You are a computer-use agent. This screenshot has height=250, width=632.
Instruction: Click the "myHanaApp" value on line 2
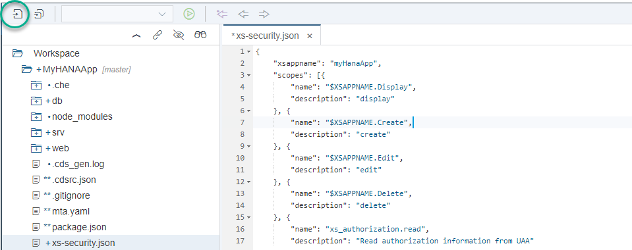[x=353, y=63]
